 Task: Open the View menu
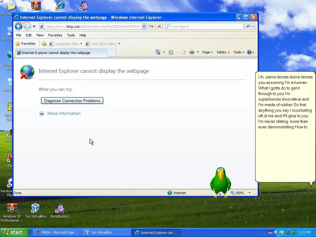(x=40, y=35)
